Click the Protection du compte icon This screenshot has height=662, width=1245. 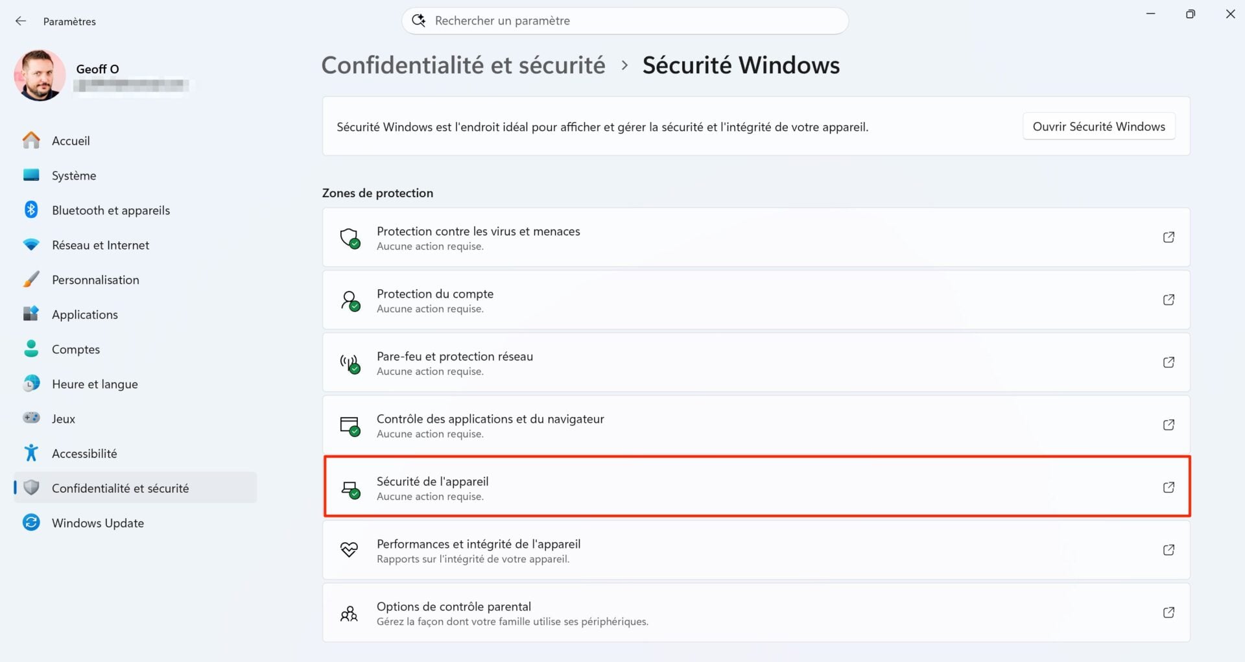(350, 300)
